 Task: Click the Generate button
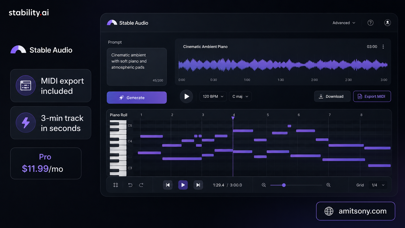(x=137, y=98)
